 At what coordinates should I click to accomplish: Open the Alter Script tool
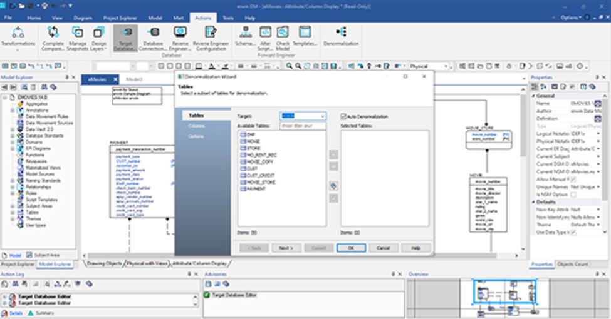(x=265, y=38)
